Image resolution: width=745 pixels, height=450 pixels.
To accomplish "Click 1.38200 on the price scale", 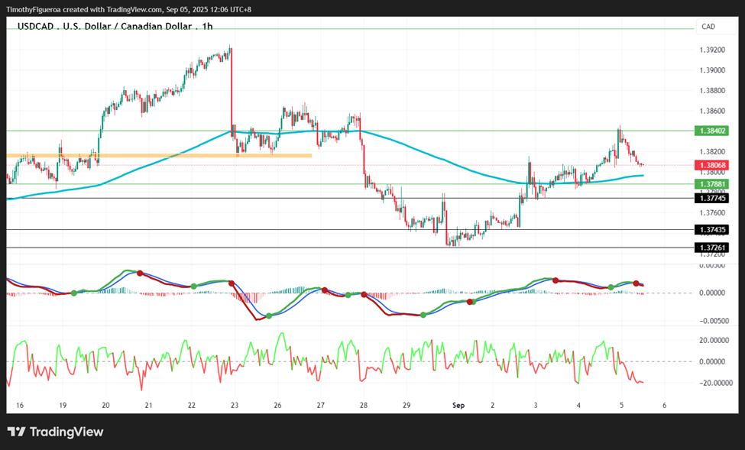I will [x=712, y=151].
